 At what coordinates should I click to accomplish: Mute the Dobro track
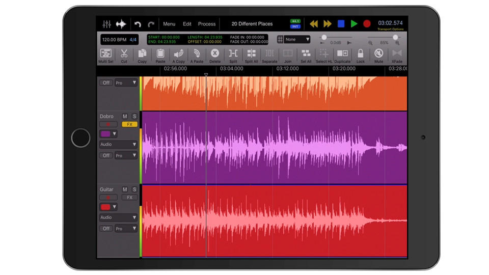[125, 116]
